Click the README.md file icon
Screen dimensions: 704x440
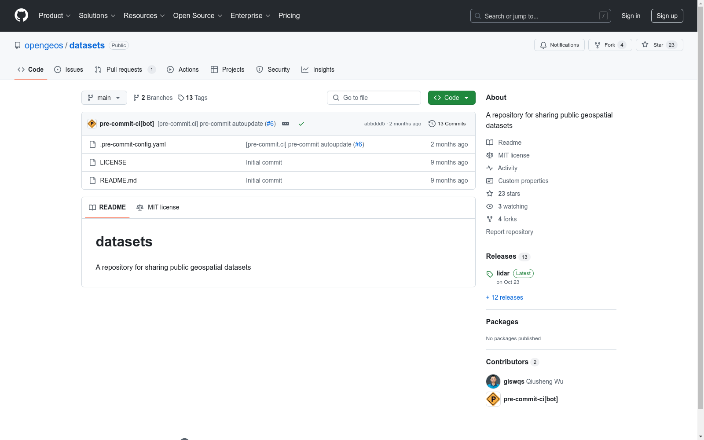tap(92, 180)
